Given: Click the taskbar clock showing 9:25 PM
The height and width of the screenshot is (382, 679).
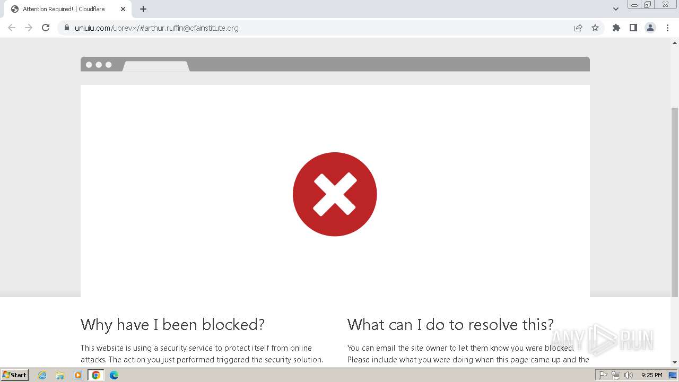Looking at the screenshot, I should point(651,375).
